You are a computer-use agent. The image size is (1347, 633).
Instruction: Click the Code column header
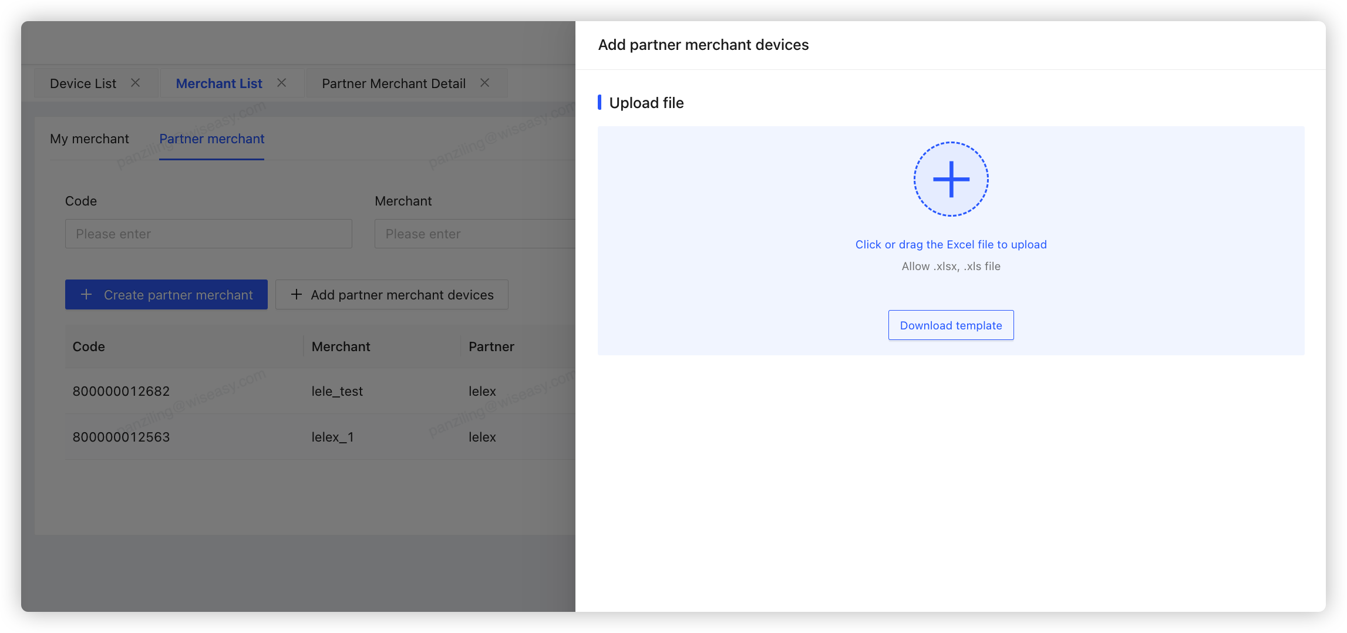(x=89, y=346)
